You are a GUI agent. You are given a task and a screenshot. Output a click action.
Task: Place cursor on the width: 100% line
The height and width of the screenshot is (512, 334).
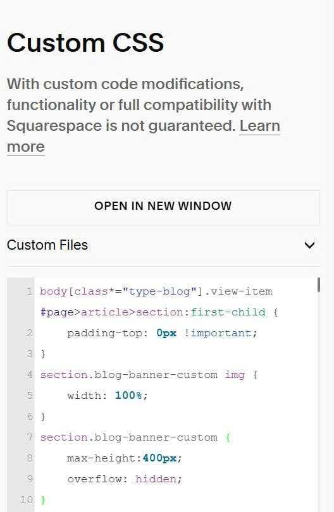click(x=108, y=396)
